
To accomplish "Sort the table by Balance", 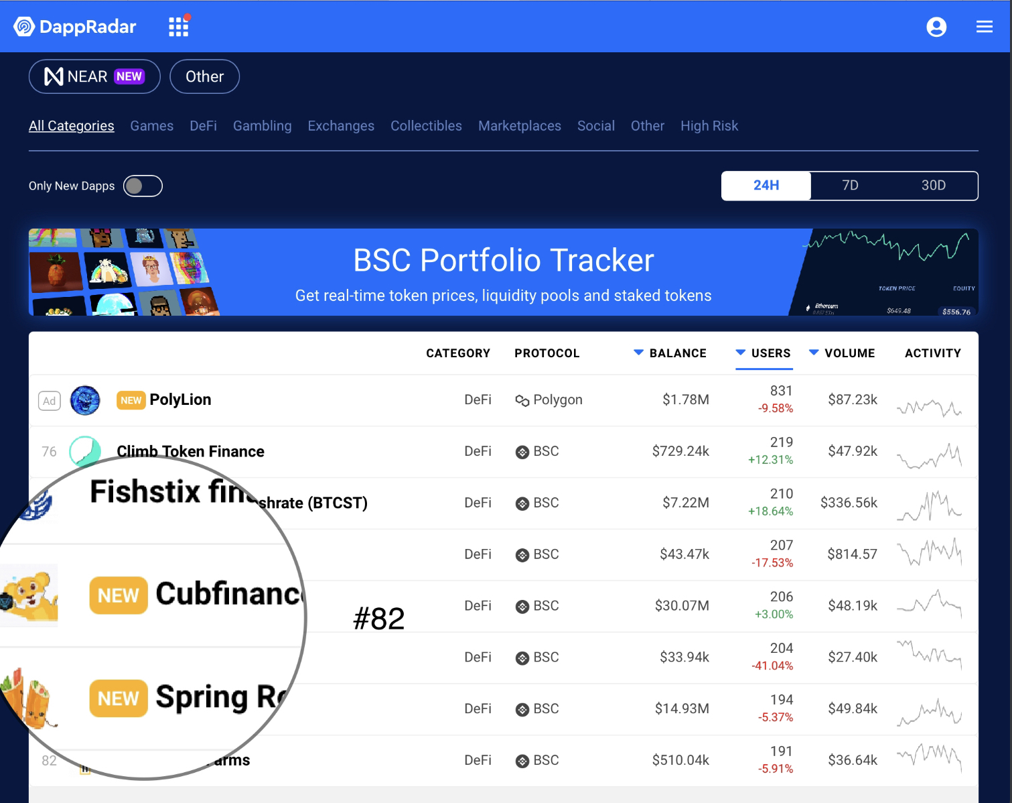I will coord(670,353).
